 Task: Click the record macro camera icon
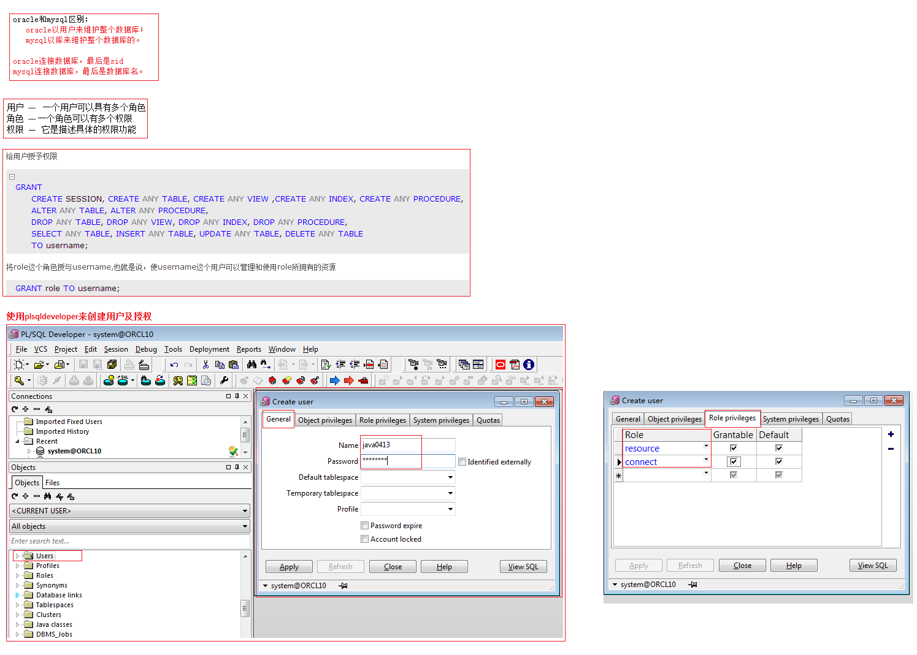(413, 365)
